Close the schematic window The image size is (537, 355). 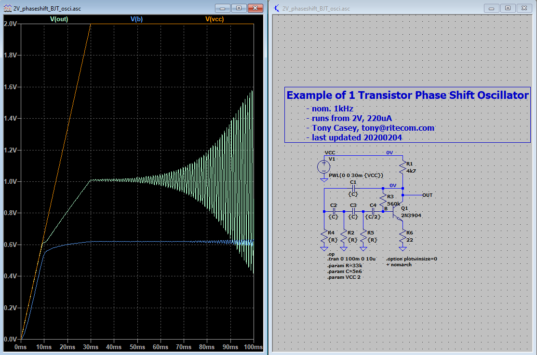click(x=524, y=8)
